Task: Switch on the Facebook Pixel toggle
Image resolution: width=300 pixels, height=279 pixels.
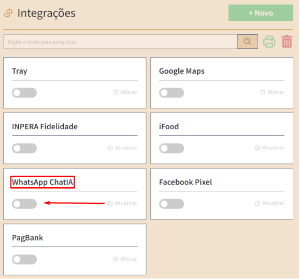Action: pyautogui.click(x=172, y=204)
